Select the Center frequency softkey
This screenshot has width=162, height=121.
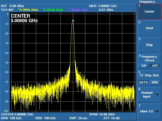(x=149, y=12)
